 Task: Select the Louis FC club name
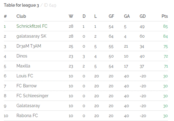(25, 76)
